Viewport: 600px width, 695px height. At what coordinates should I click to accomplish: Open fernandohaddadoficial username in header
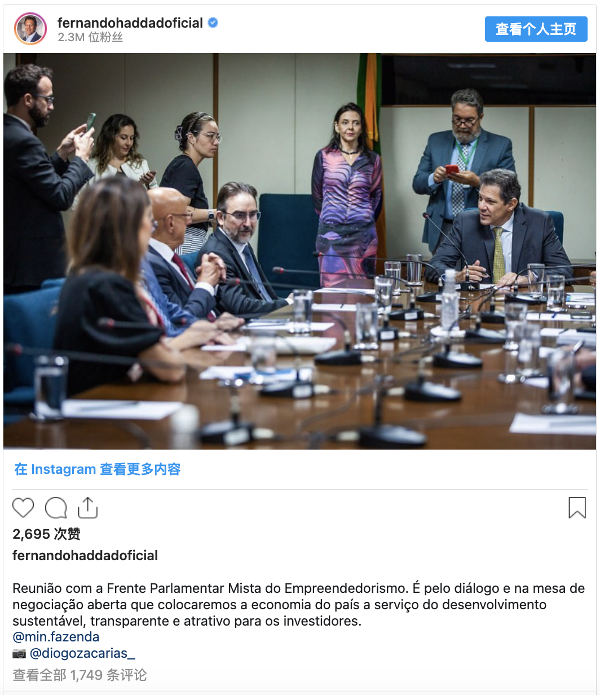coord(130,23)
